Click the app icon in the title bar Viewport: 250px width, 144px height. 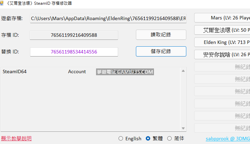[1, 3]
